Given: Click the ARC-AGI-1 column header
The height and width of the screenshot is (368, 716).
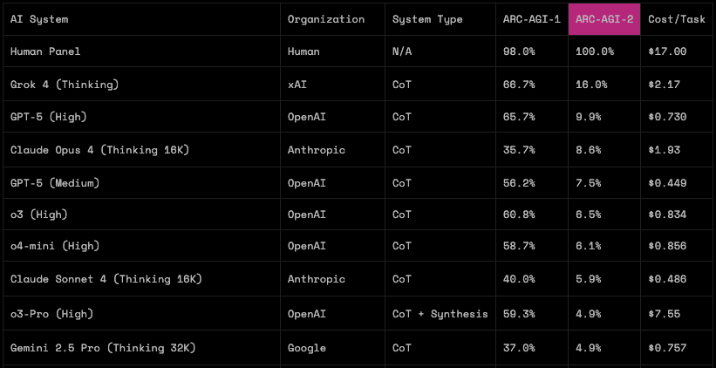Looking at the screenshot, I should (x=532, y=18).
